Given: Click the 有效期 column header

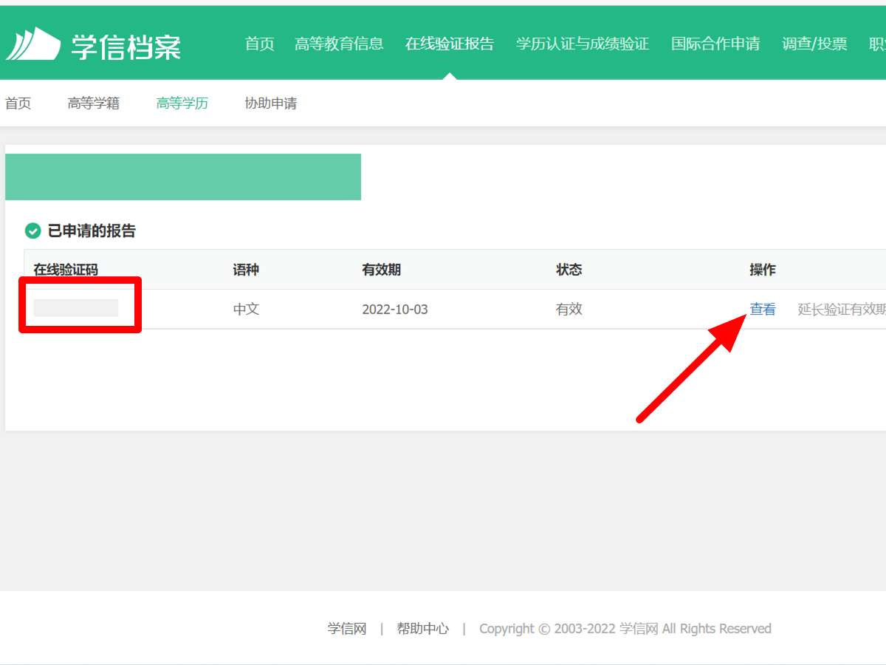Looking at the screenshot, I should click(381, 270).
